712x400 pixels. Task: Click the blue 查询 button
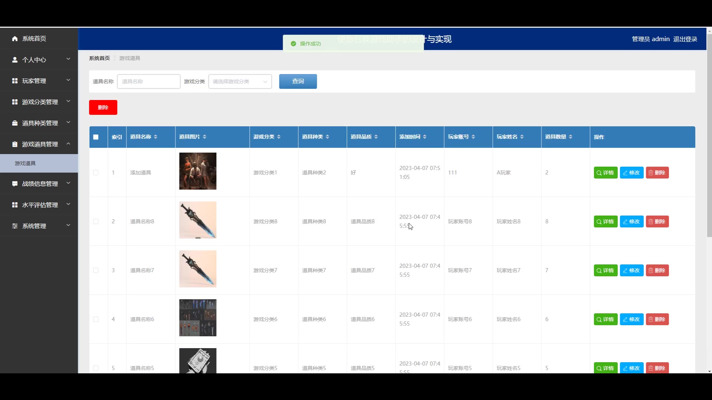coord(298,81)
